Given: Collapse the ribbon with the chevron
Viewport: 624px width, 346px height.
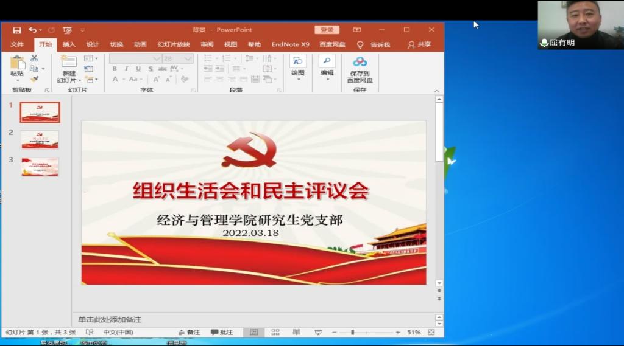Looking at the screenshot, I should tap(436, 91).
